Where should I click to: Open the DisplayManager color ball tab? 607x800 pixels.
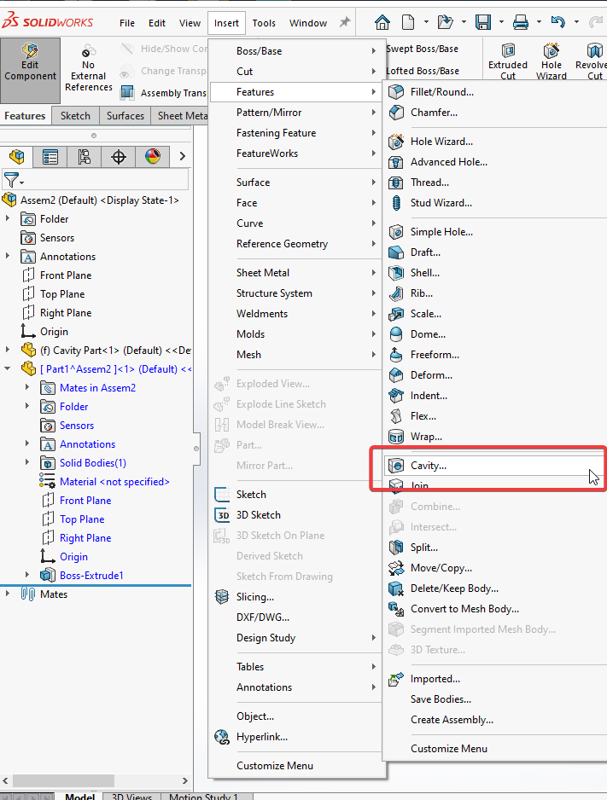click(152, 157)
